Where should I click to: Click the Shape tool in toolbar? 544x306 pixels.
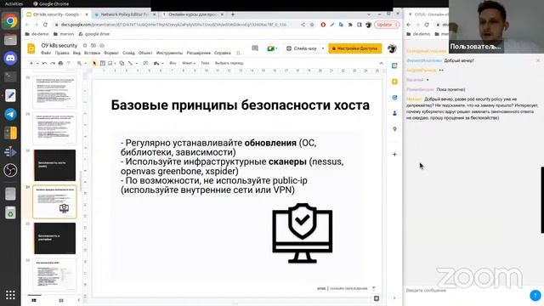point(122,63)
